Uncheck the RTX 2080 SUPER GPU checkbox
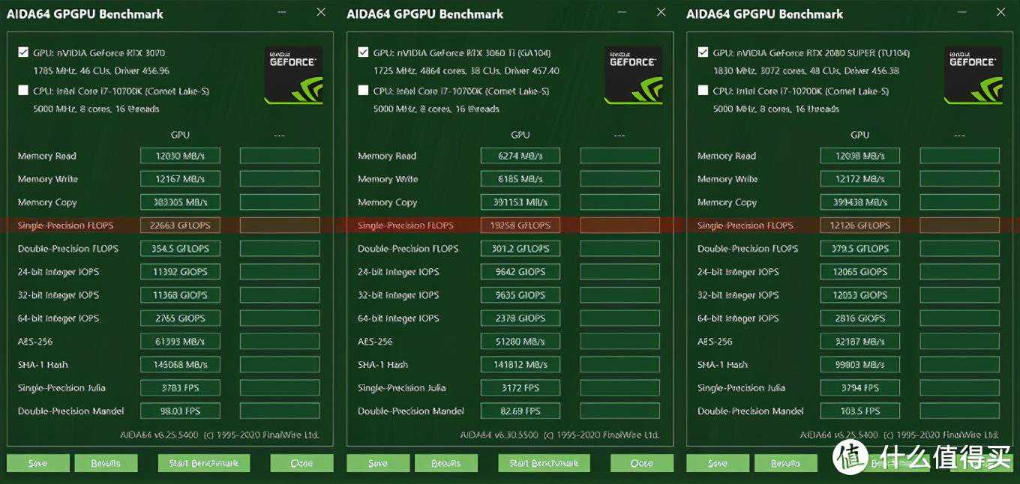 pos(703,52)
